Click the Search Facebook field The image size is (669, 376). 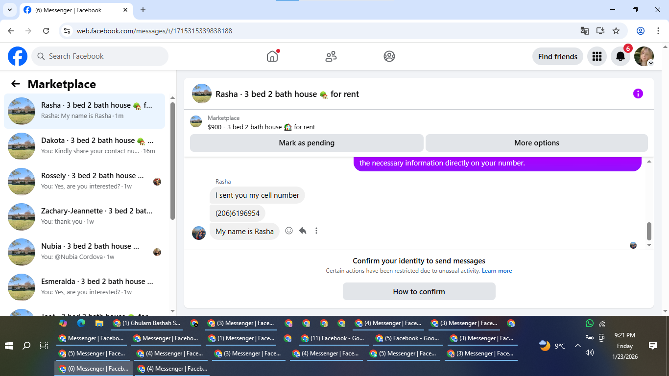point(100,56)
